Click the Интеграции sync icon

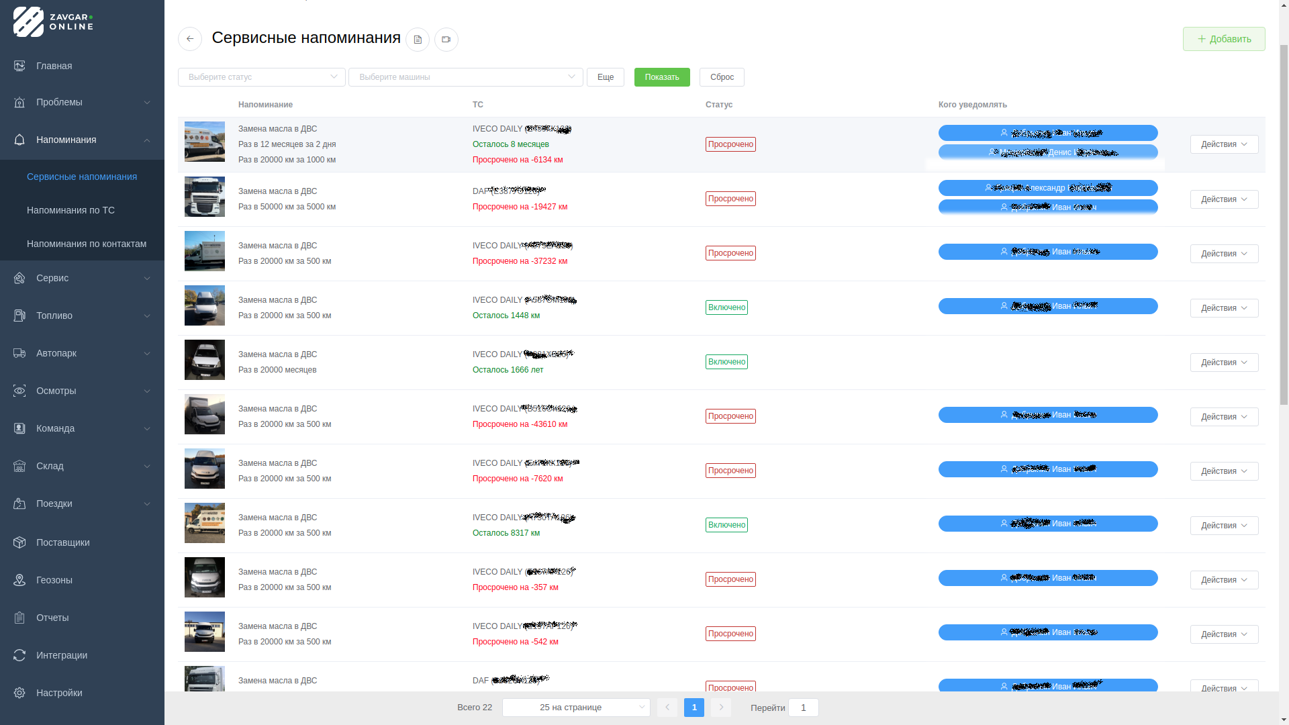[19, 655]
